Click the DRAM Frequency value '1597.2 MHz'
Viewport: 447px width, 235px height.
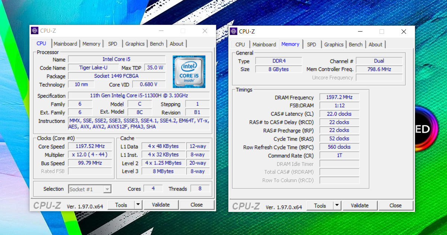[339, 97]
